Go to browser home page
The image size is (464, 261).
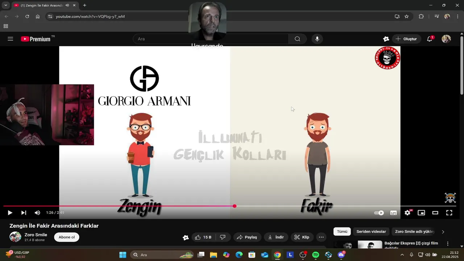tap(38, 16)
